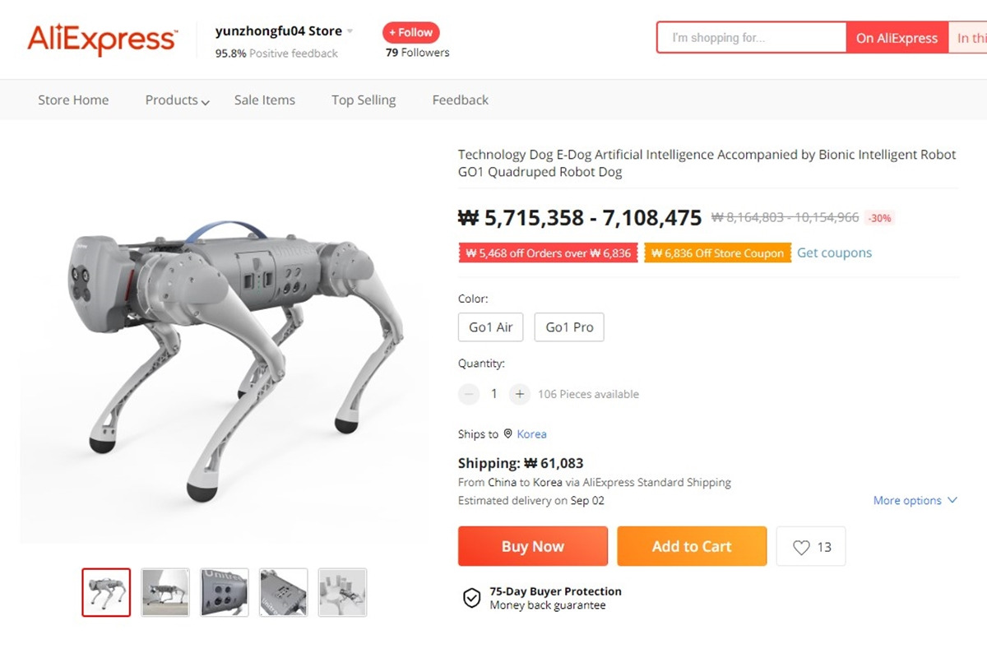
Task: Click the search input field
Action: (x=752, y=38)
